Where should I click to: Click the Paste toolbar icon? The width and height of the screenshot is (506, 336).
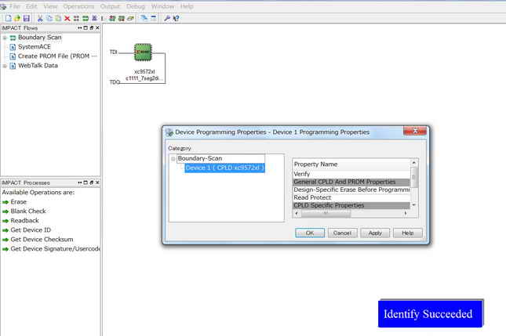(58, 18)
